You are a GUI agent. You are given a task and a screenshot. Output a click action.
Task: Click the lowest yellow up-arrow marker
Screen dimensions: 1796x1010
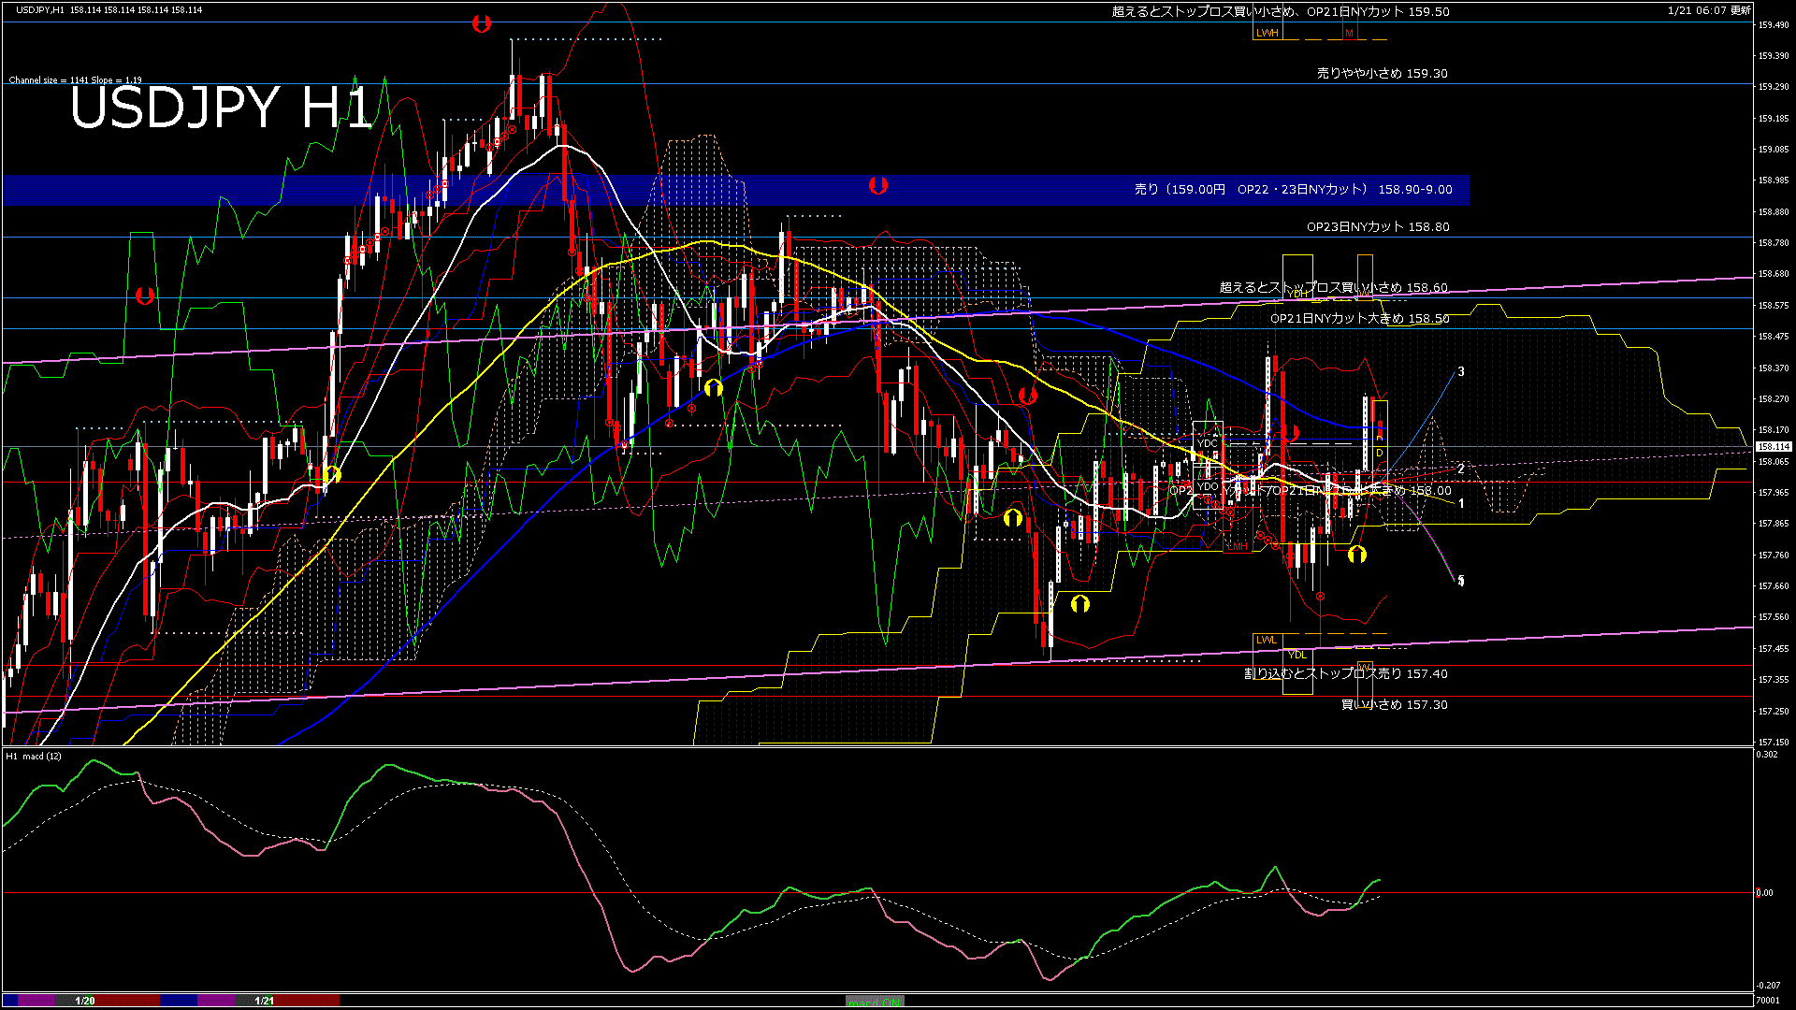coord(1080,603)
